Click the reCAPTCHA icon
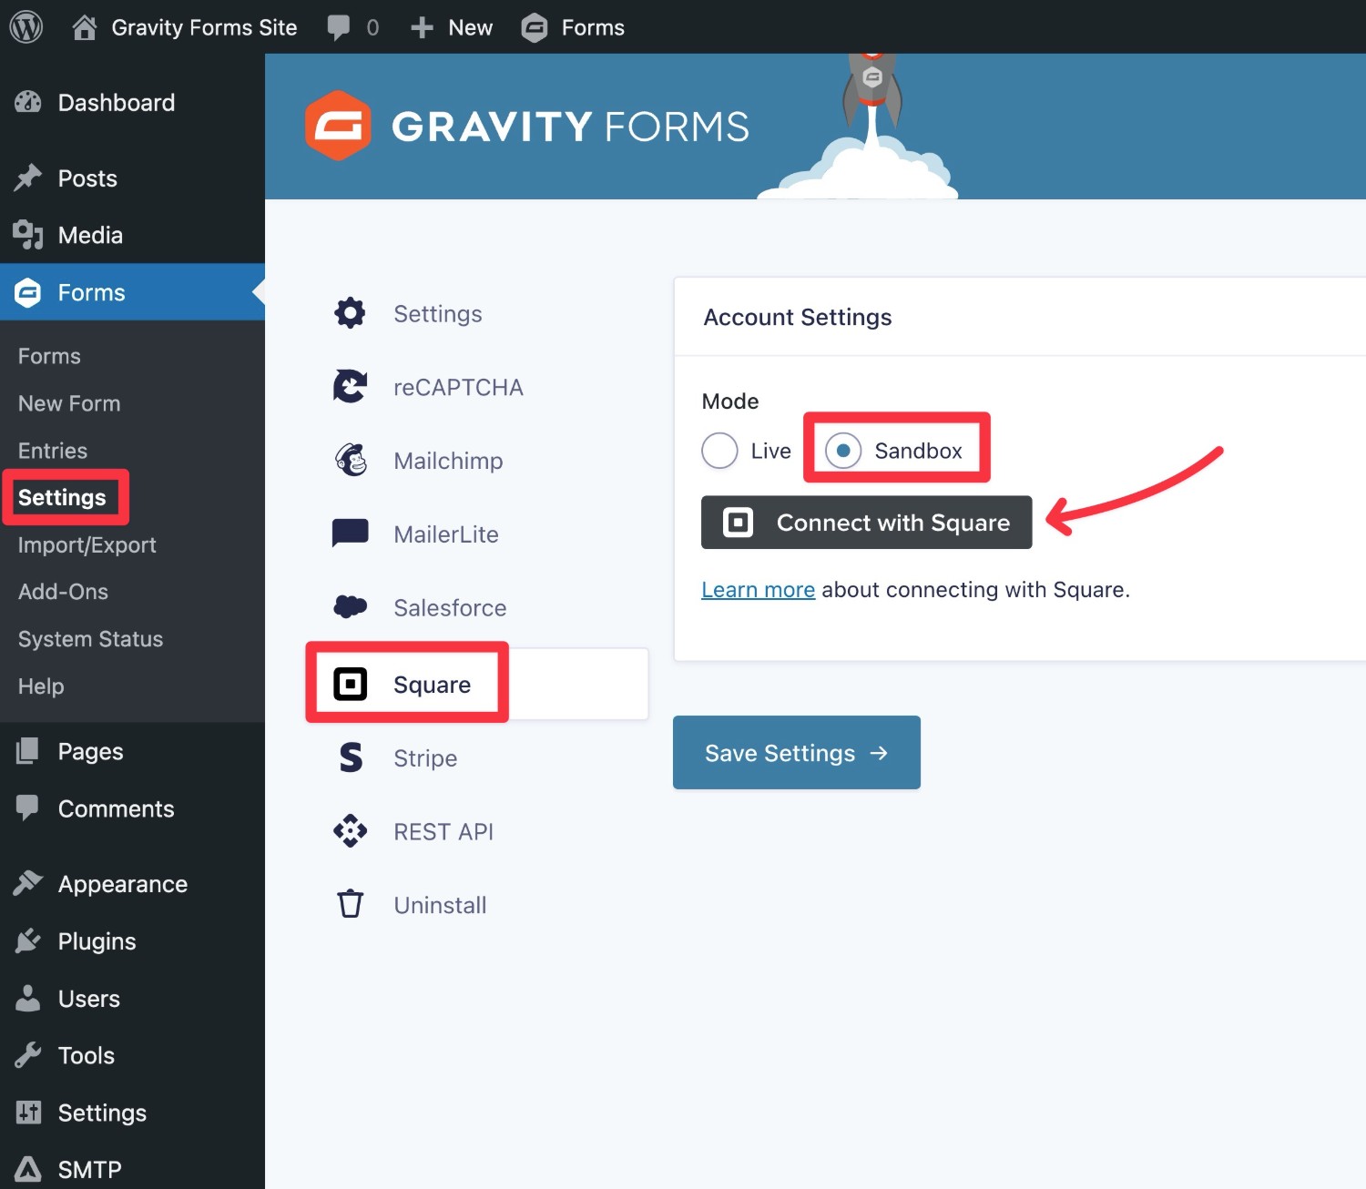Image resolution: width=1366 pixels, height=1189 pixels. (350, 386)
